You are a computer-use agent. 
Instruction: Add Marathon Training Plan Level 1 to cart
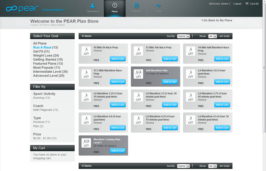coord(118,151)
